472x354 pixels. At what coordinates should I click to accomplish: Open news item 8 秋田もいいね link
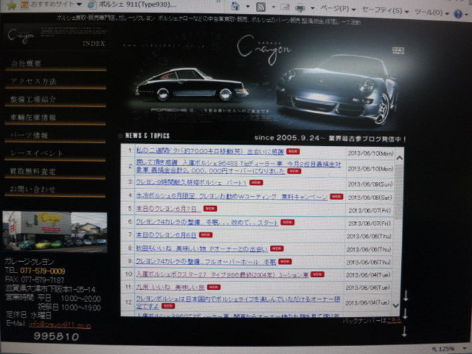202,249
